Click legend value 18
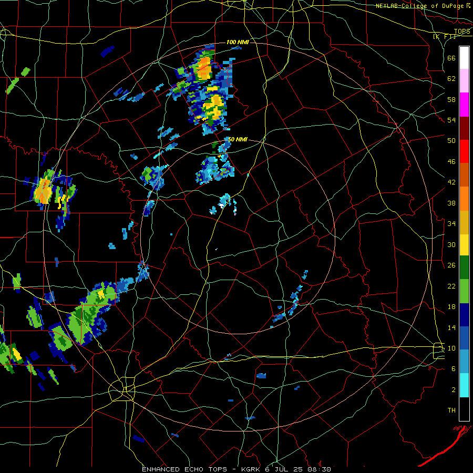The width and height of the screenshot is (473, 473). click(451, 307)
